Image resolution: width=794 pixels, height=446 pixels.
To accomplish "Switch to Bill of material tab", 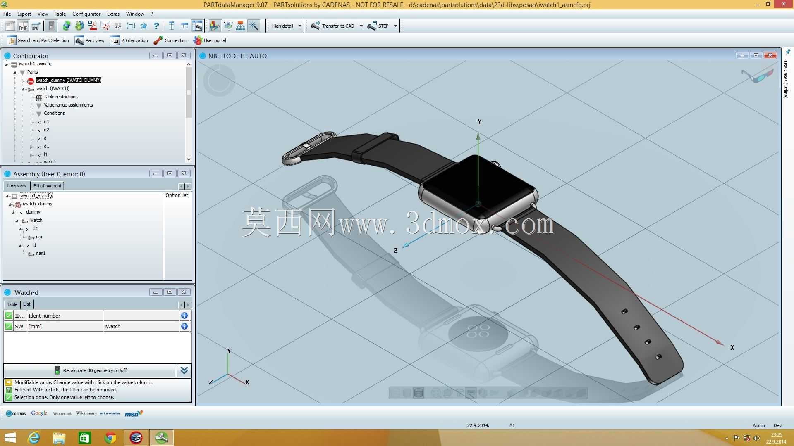I will (x=47, y=186).
